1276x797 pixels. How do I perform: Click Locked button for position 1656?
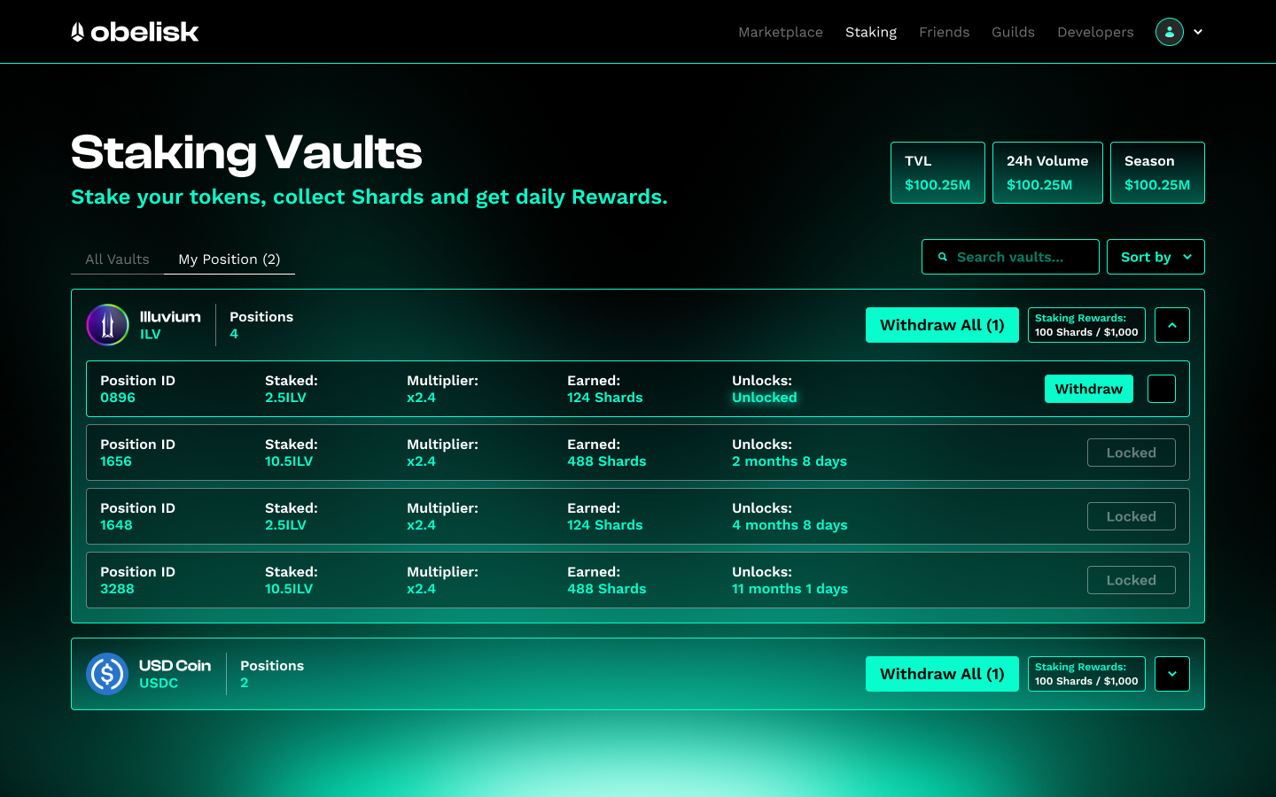(1132, 453)
